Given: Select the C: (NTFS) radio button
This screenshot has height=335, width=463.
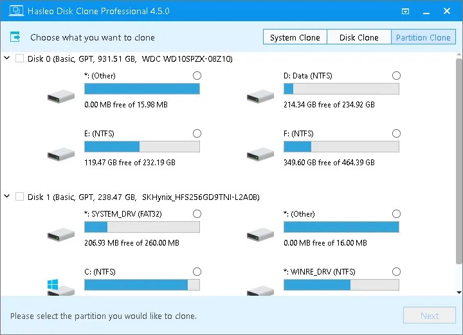Looking at the screenshot, I should click(x=197, y=271).
